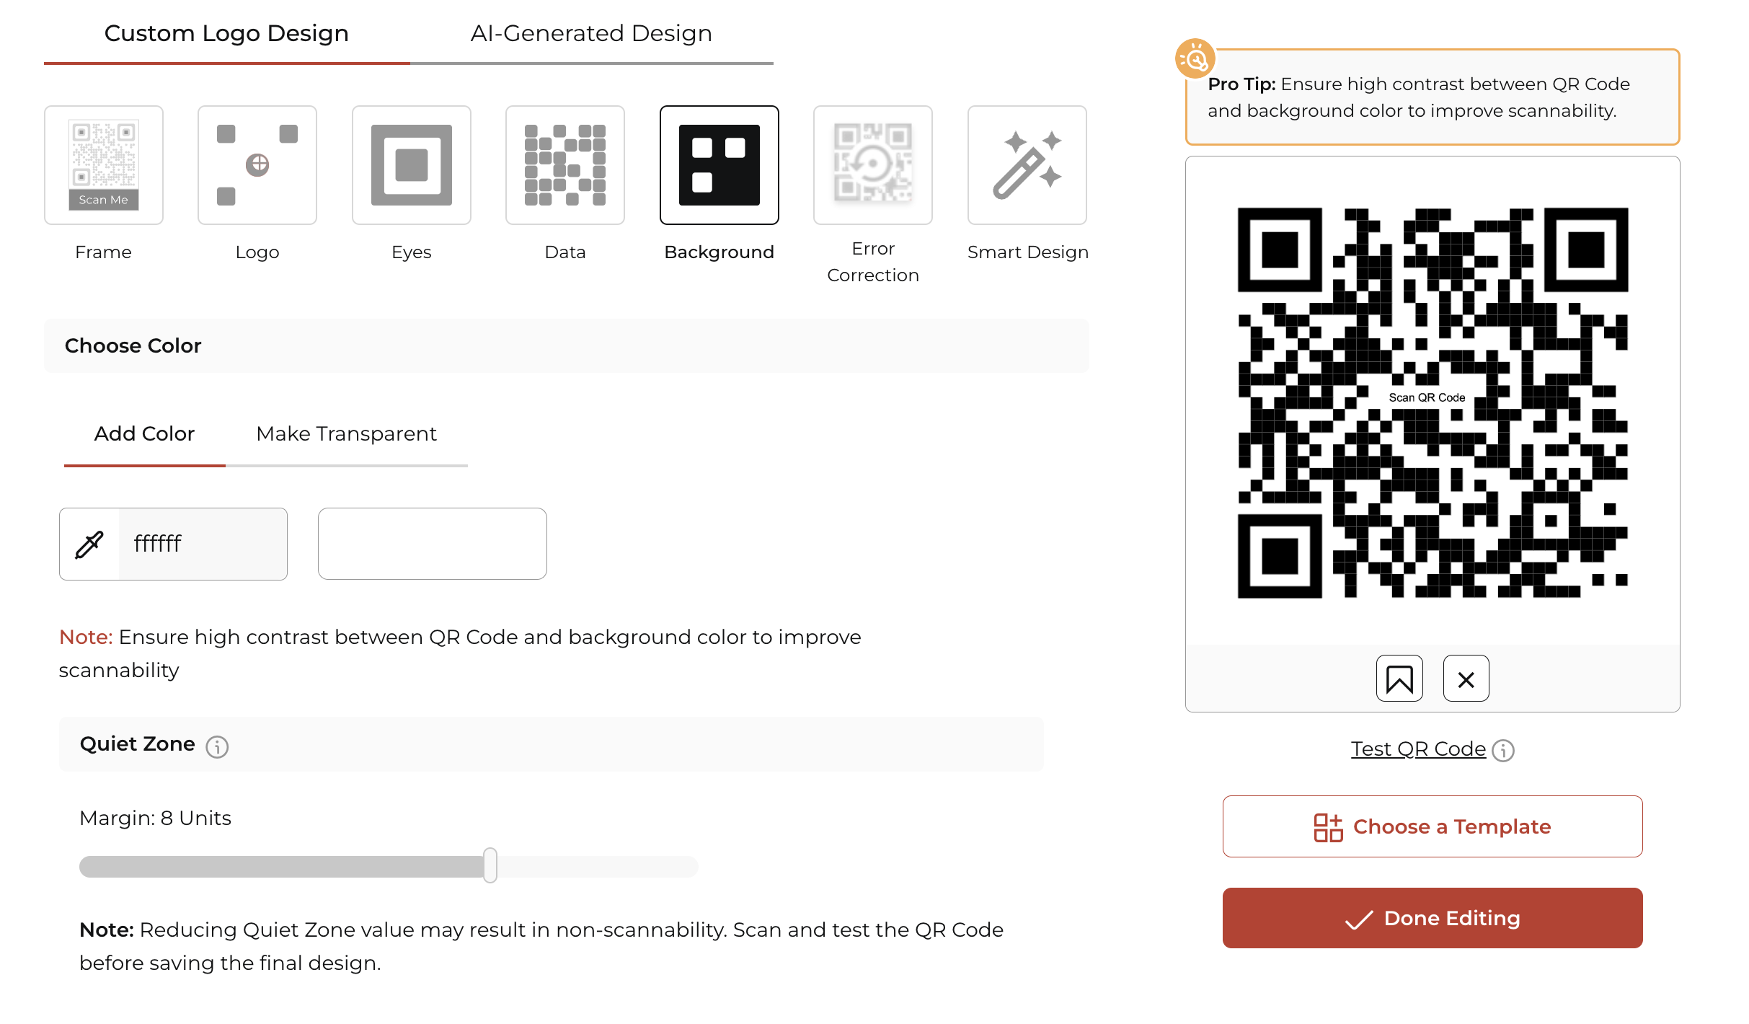Screen dimensions: 1749x1024
Task: Switch to Custom Logo Design tab
Action: tap(226, 34)
